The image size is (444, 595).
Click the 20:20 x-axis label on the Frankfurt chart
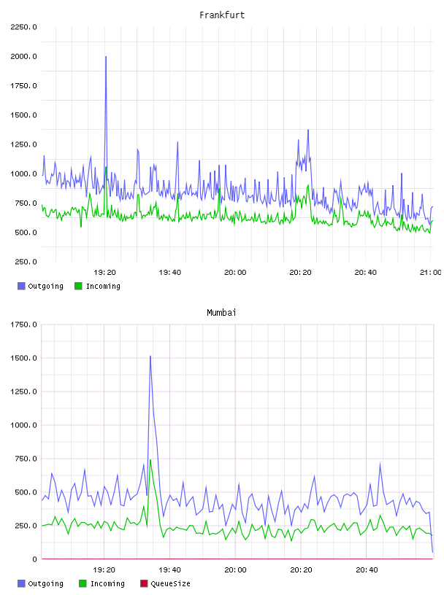(x=300, y=272)
